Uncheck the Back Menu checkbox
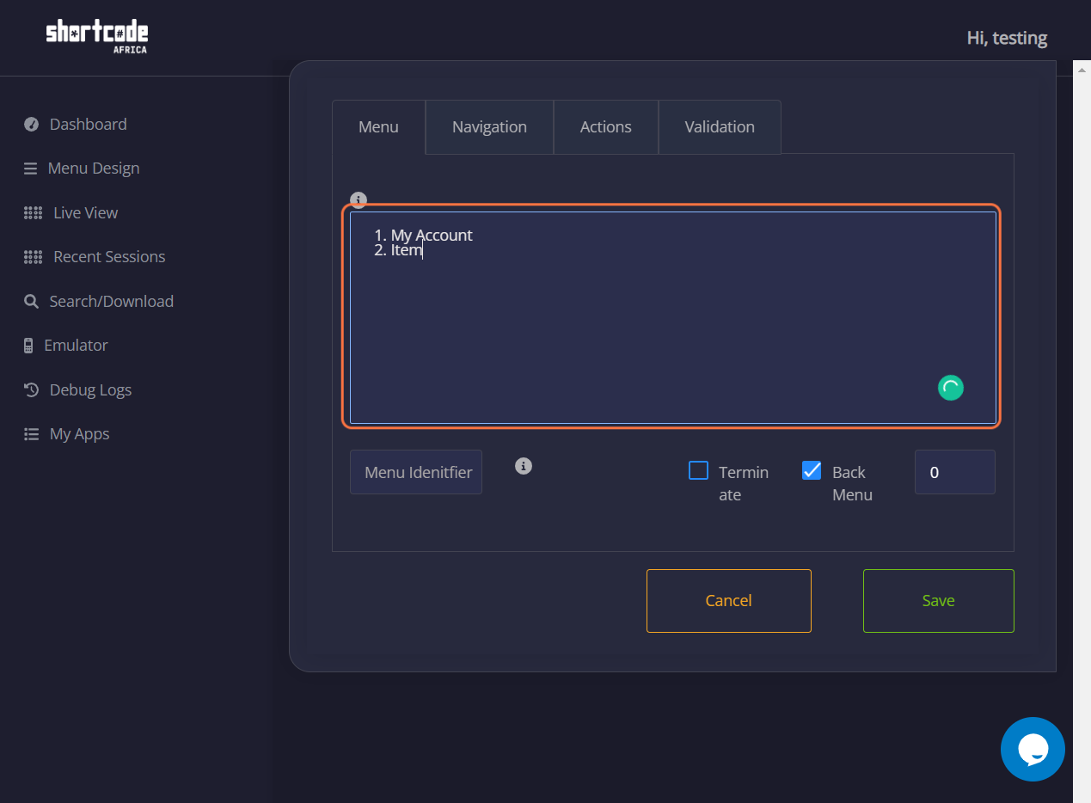Screen dimensions: 1091x803 (812, 470)
